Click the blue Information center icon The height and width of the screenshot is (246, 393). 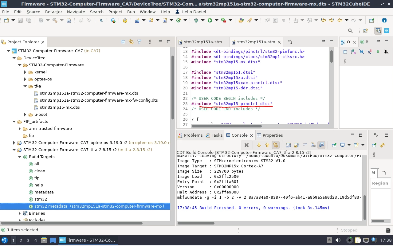(x=384, y=20)
